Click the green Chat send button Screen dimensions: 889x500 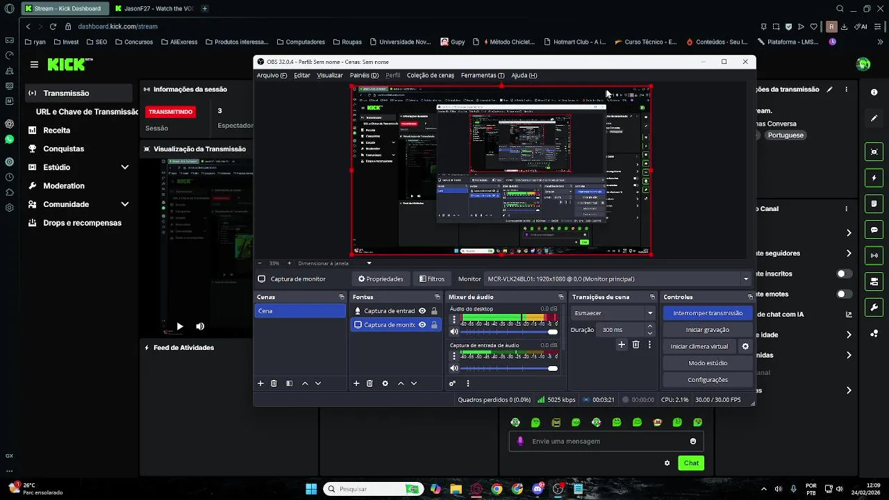point(691,463)
